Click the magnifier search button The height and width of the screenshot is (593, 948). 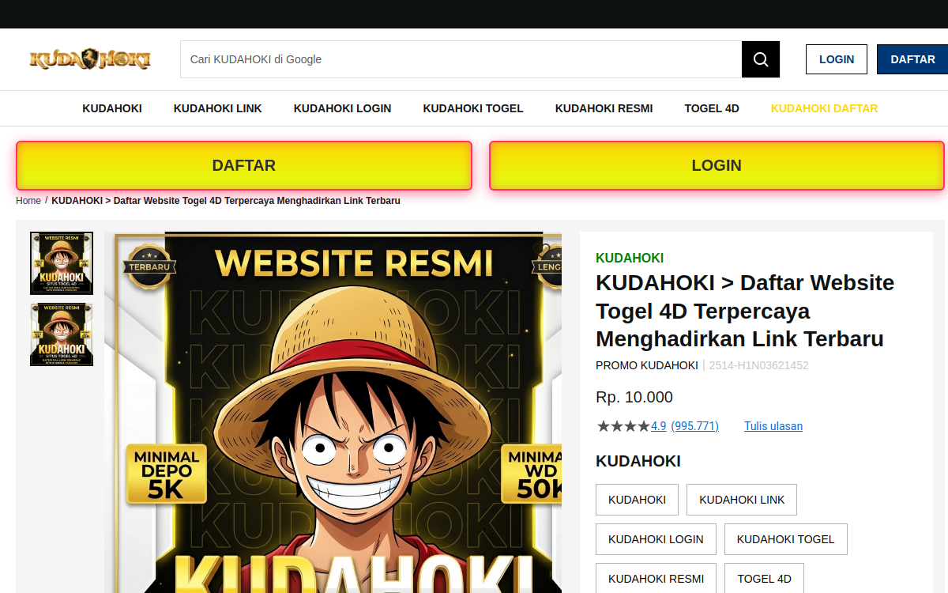761,59
